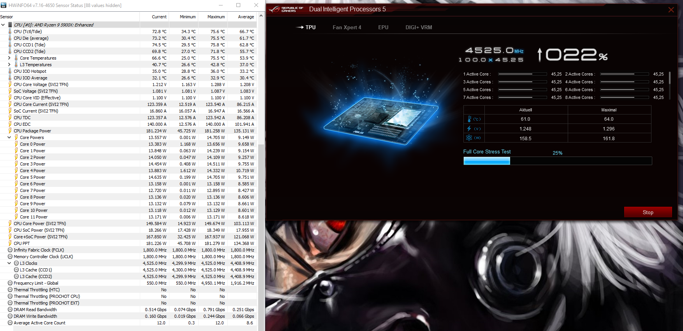This screenshot has width=683, height=331.
Task: Click the icon for Average Active Core Count
Action: pyautogui.click(x=10, y=322)
